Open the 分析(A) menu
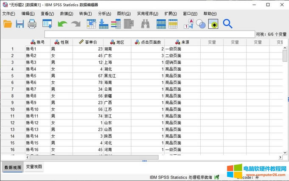 104,14
